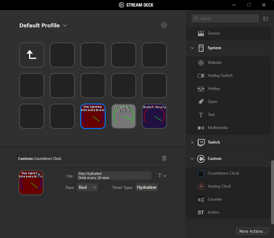Click the Website label
Screen dimensions: 274x238
click(215, 63)
